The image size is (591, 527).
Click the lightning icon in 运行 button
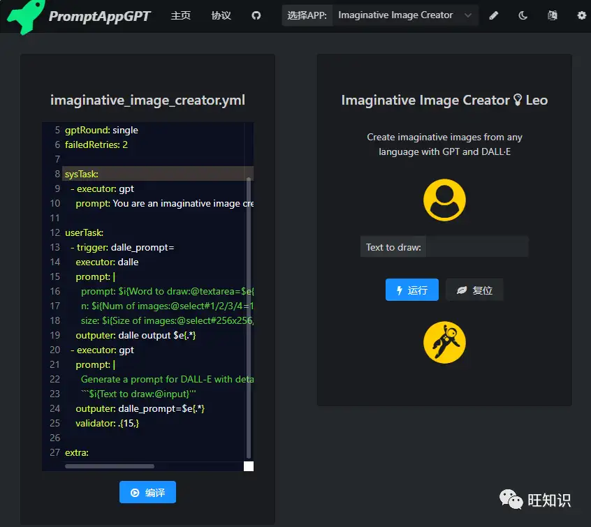coord(400,290)
